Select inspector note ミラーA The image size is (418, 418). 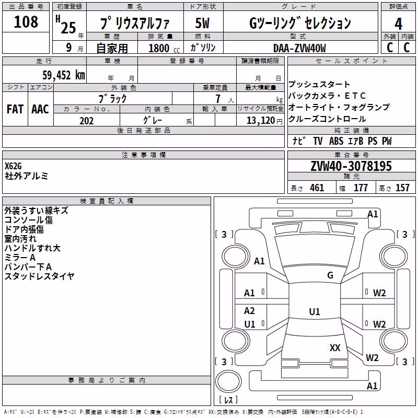coord(20,258)
